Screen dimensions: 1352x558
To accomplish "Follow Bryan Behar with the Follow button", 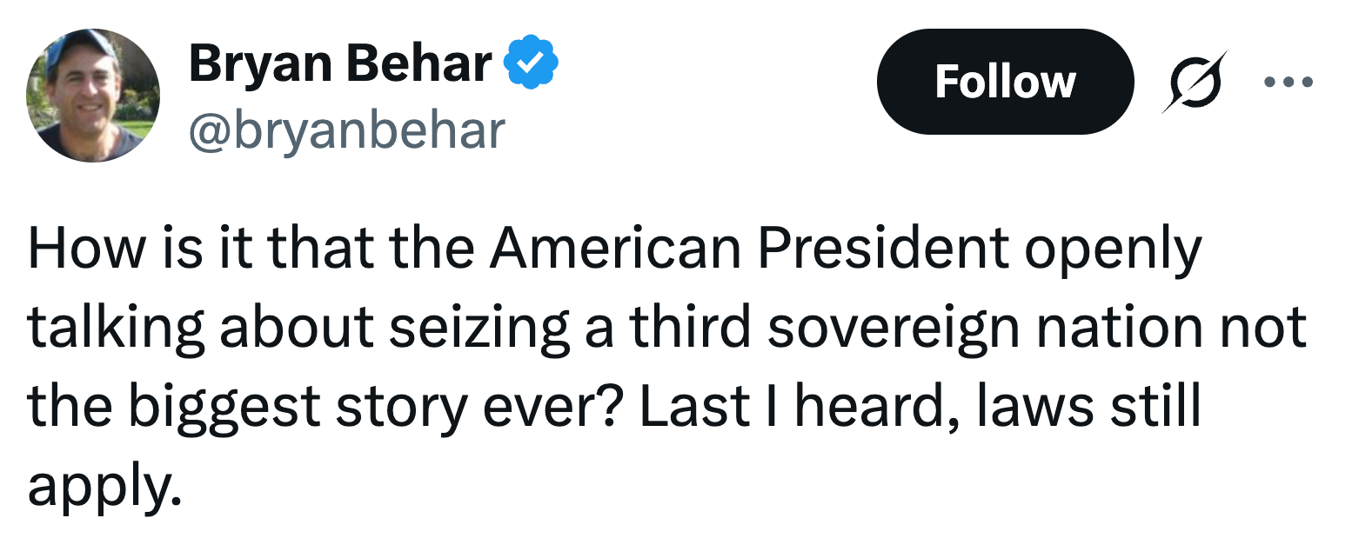I will click(1005, 82).
